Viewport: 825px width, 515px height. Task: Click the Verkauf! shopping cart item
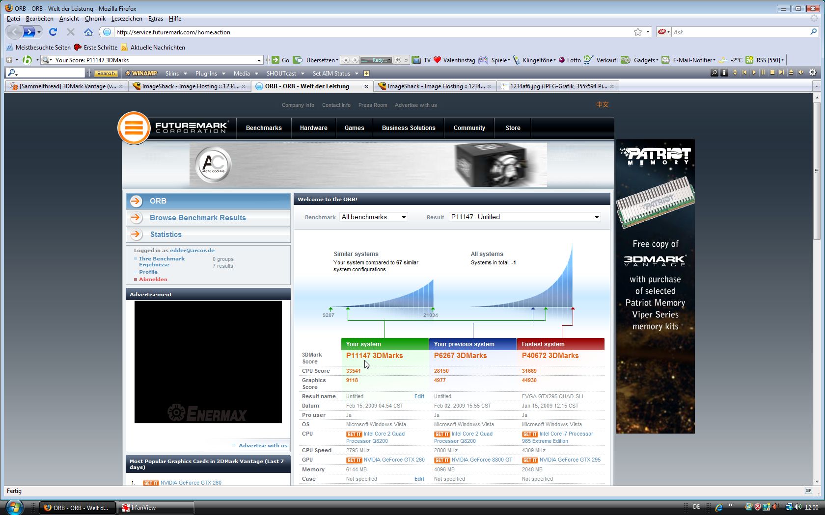[601, 60]
